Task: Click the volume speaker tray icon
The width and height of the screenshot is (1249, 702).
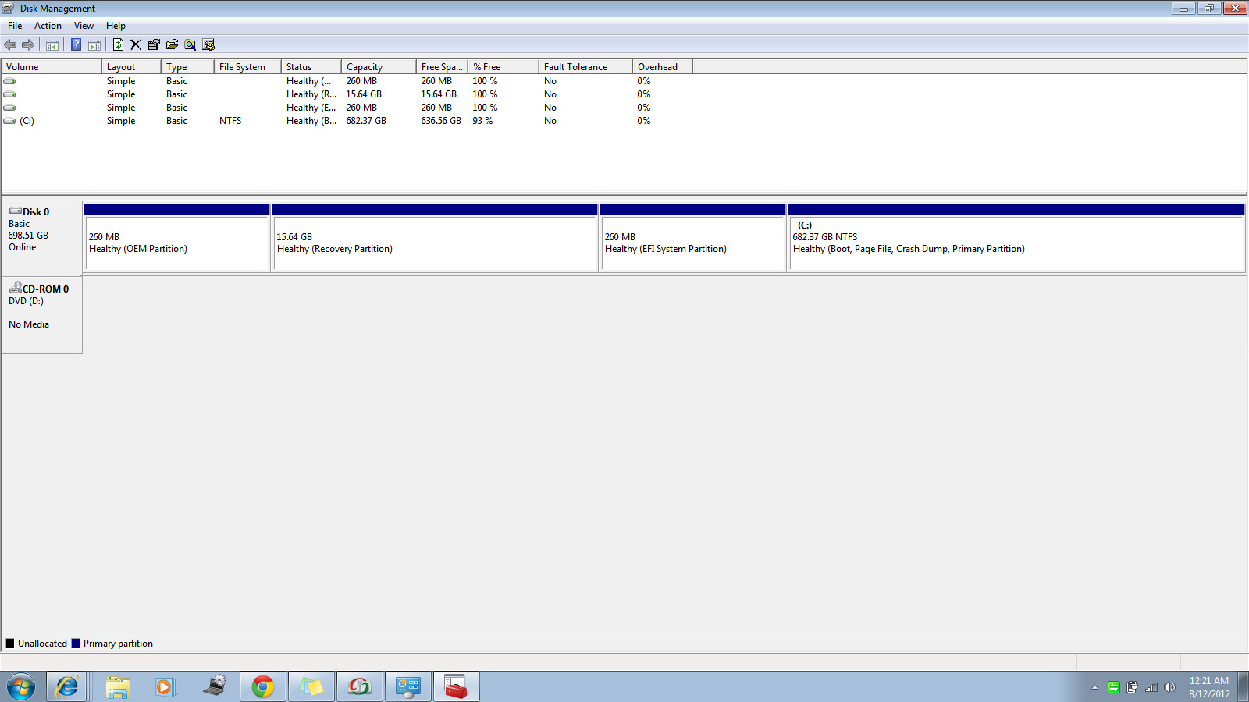Action: point(1169,687)
